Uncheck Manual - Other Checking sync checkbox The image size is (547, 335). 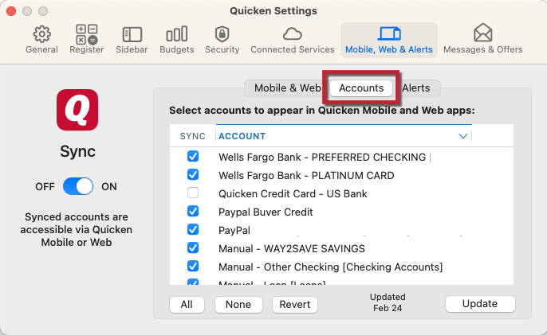tap(193, 266)
